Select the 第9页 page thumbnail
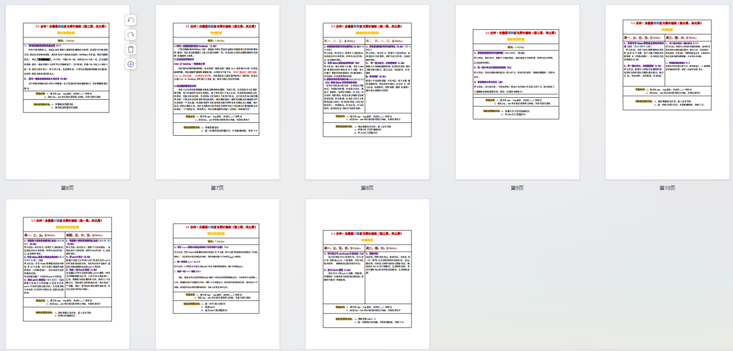Viewport: 733px width, 351px height. click(x=517, y=92)
